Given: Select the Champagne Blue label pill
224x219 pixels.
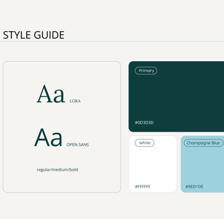Looking at the screenshot, I should coord(203,143).
